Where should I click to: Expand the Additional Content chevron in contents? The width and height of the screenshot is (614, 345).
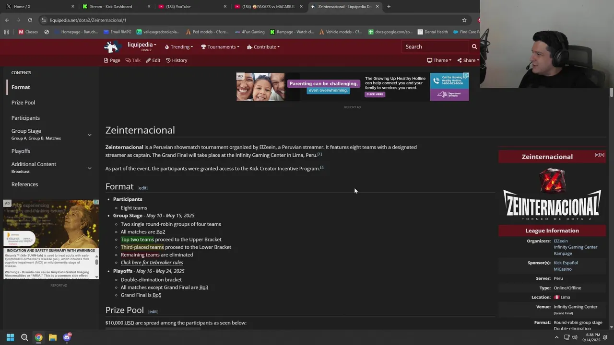tap(89, 168)
